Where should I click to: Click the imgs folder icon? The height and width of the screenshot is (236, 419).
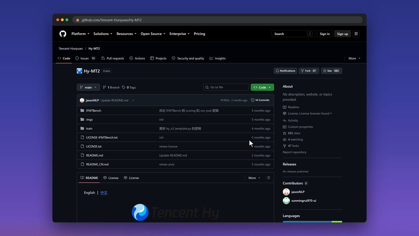(82, 120)
